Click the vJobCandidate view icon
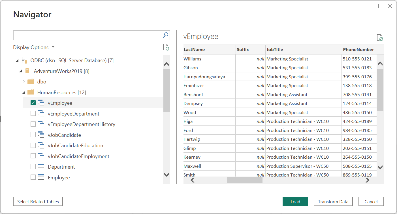 coord(41,135)
